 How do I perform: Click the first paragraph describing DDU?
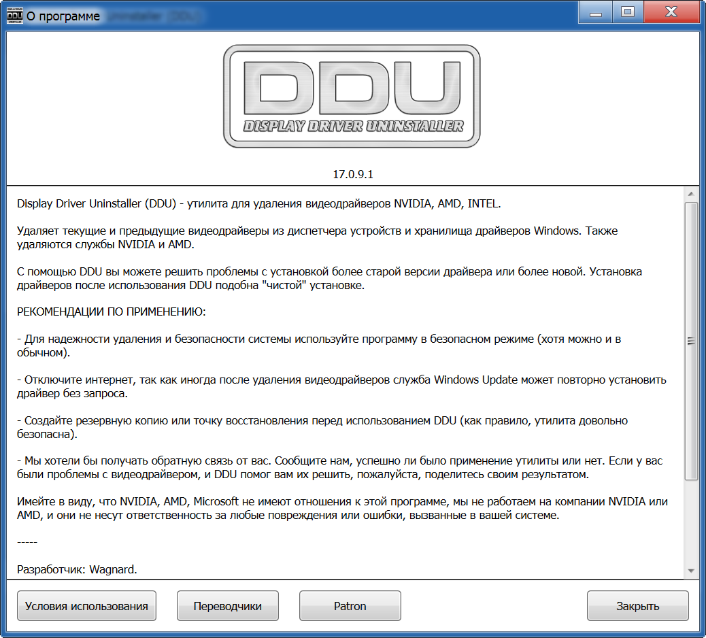258,203
